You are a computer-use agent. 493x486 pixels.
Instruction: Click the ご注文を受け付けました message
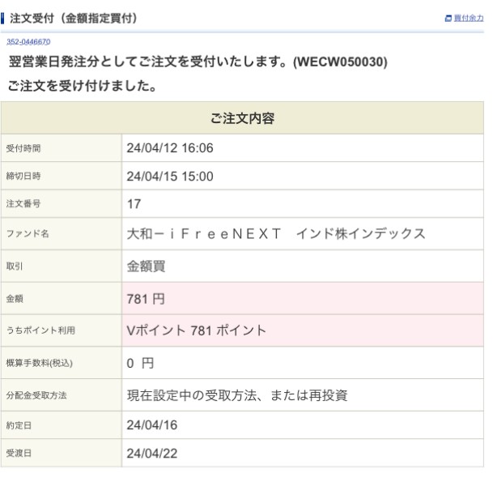[x=83, y=86]
